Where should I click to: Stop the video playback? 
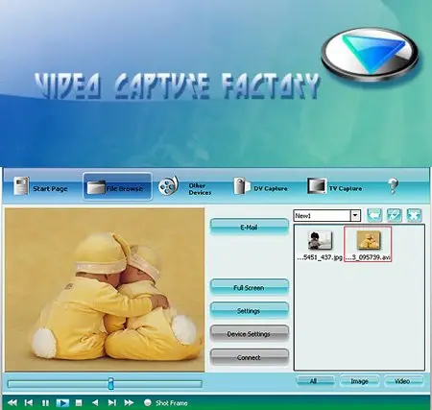(x=79, y=402)
